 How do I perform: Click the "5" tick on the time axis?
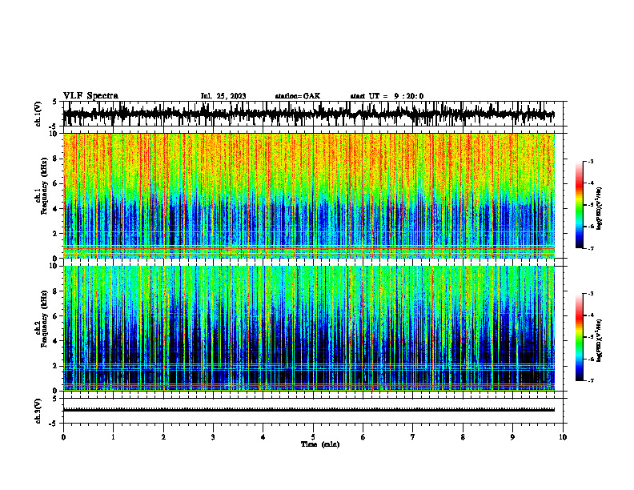pos(313,437)
